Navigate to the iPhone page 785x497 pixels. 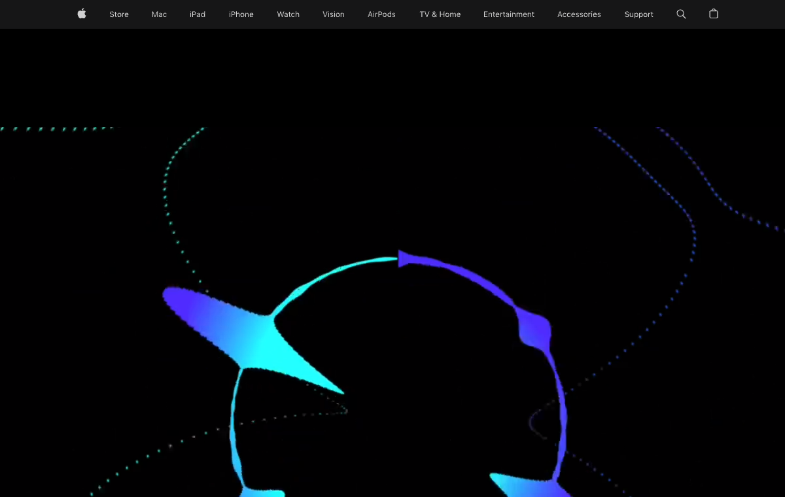click(241, 14)
